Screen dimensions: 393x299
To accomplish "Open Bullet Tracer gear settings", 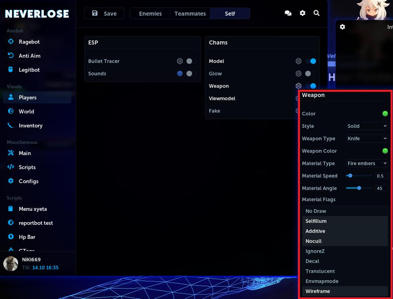I will [180, 61].
